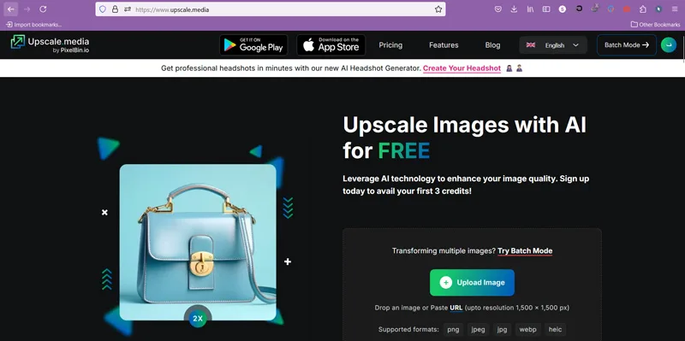Viewport: 685px width, 341px height.
Task: Open the Blog menu item
Action: tap(492, 45)
